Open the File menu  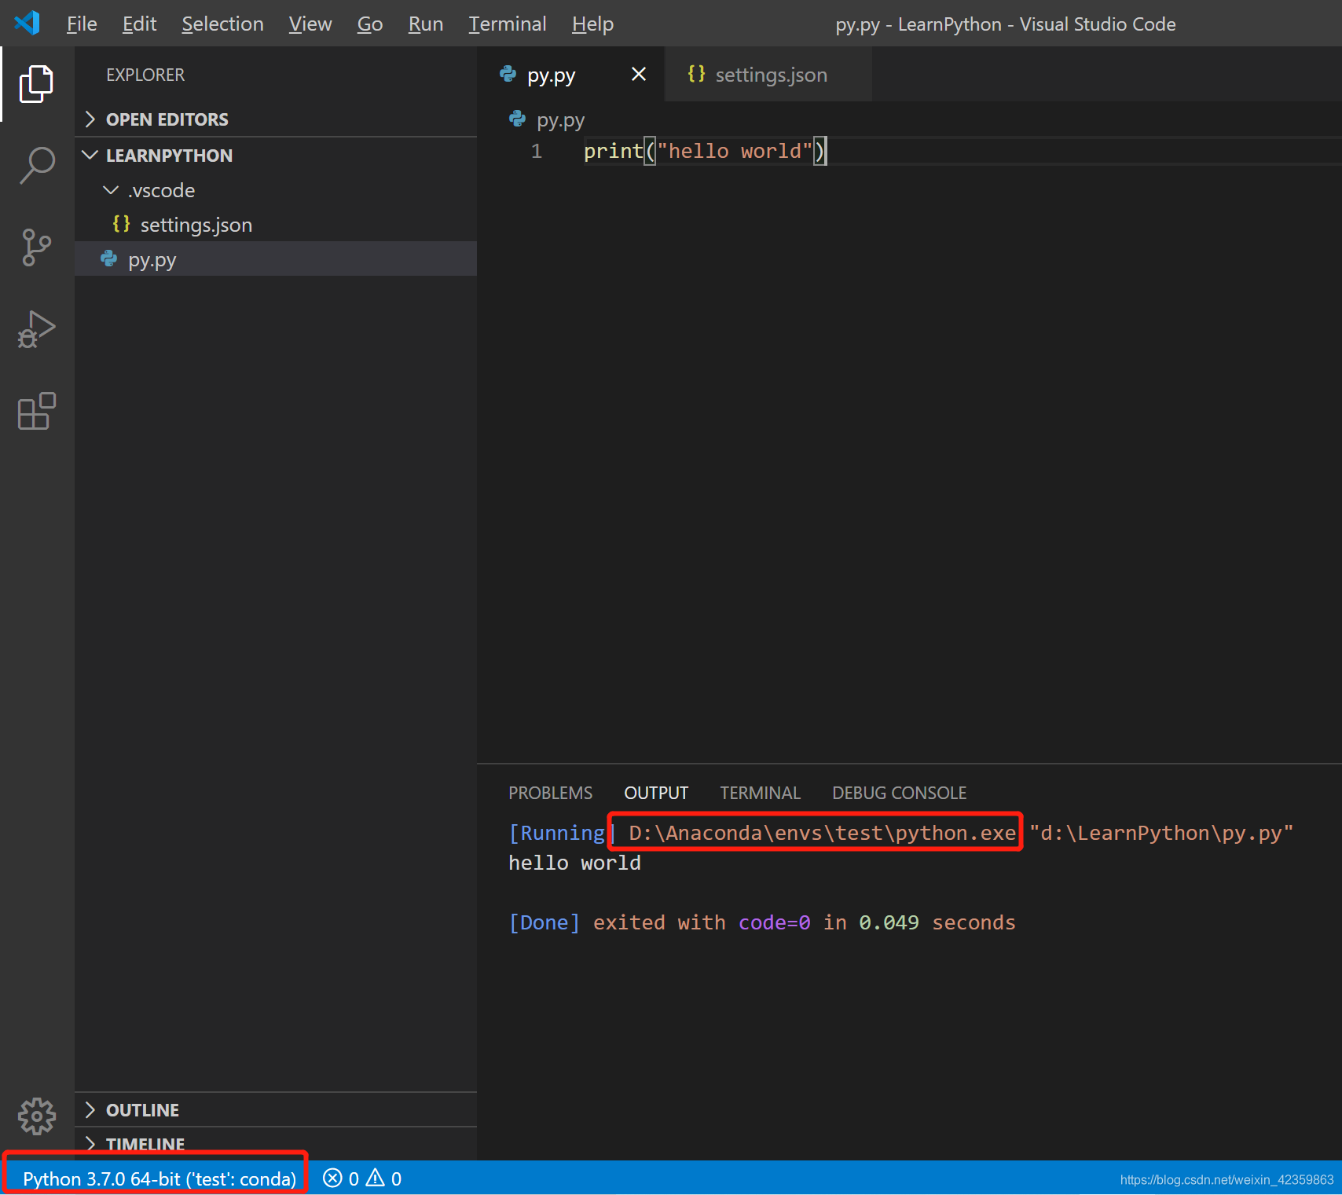coord(82,24)
